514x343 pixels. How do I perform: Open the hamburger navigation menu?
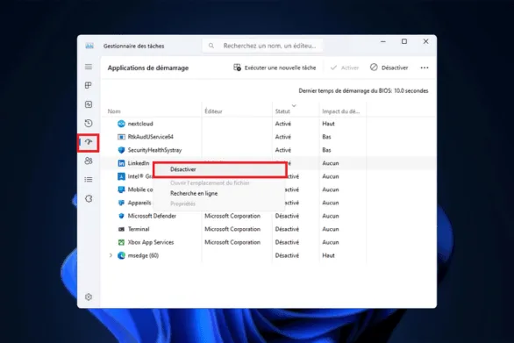pos(89,67)
